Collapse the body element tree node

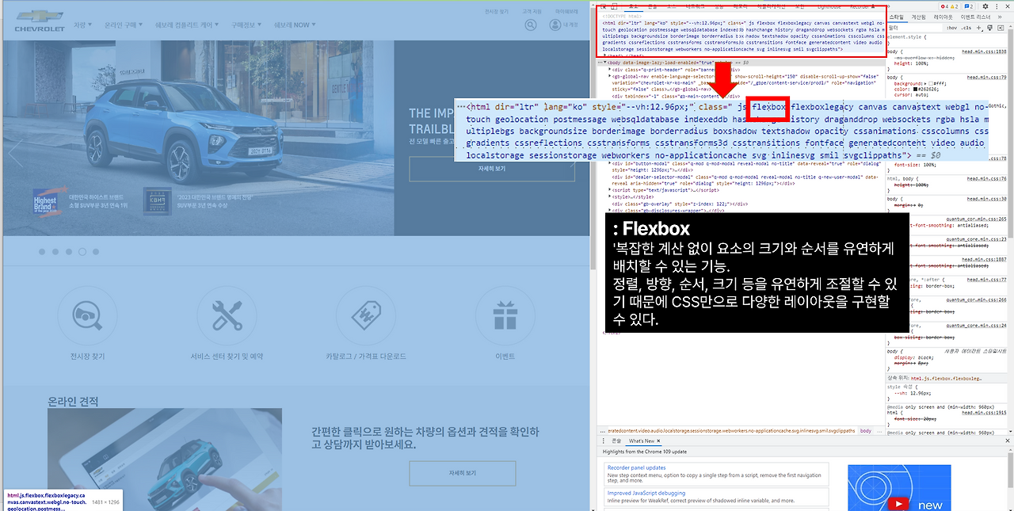[604, 62]
